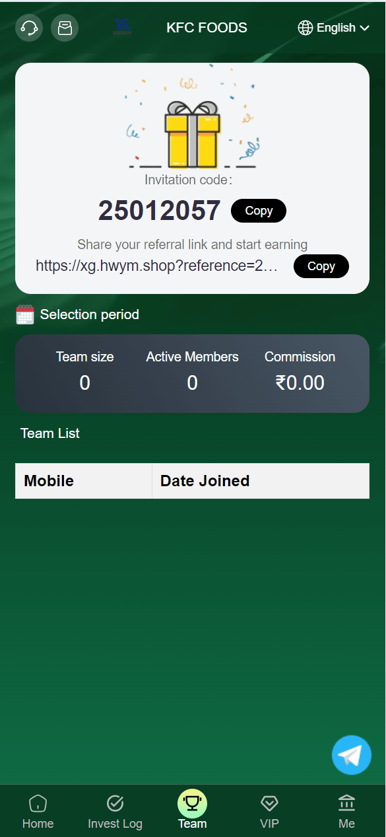
Task: Open the Telegram floating button
Action: [352, 755]
